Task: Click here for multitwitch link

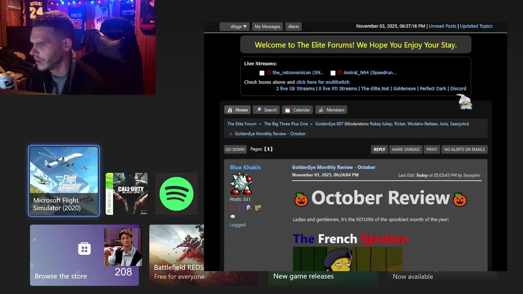Action: coord(323,82)
